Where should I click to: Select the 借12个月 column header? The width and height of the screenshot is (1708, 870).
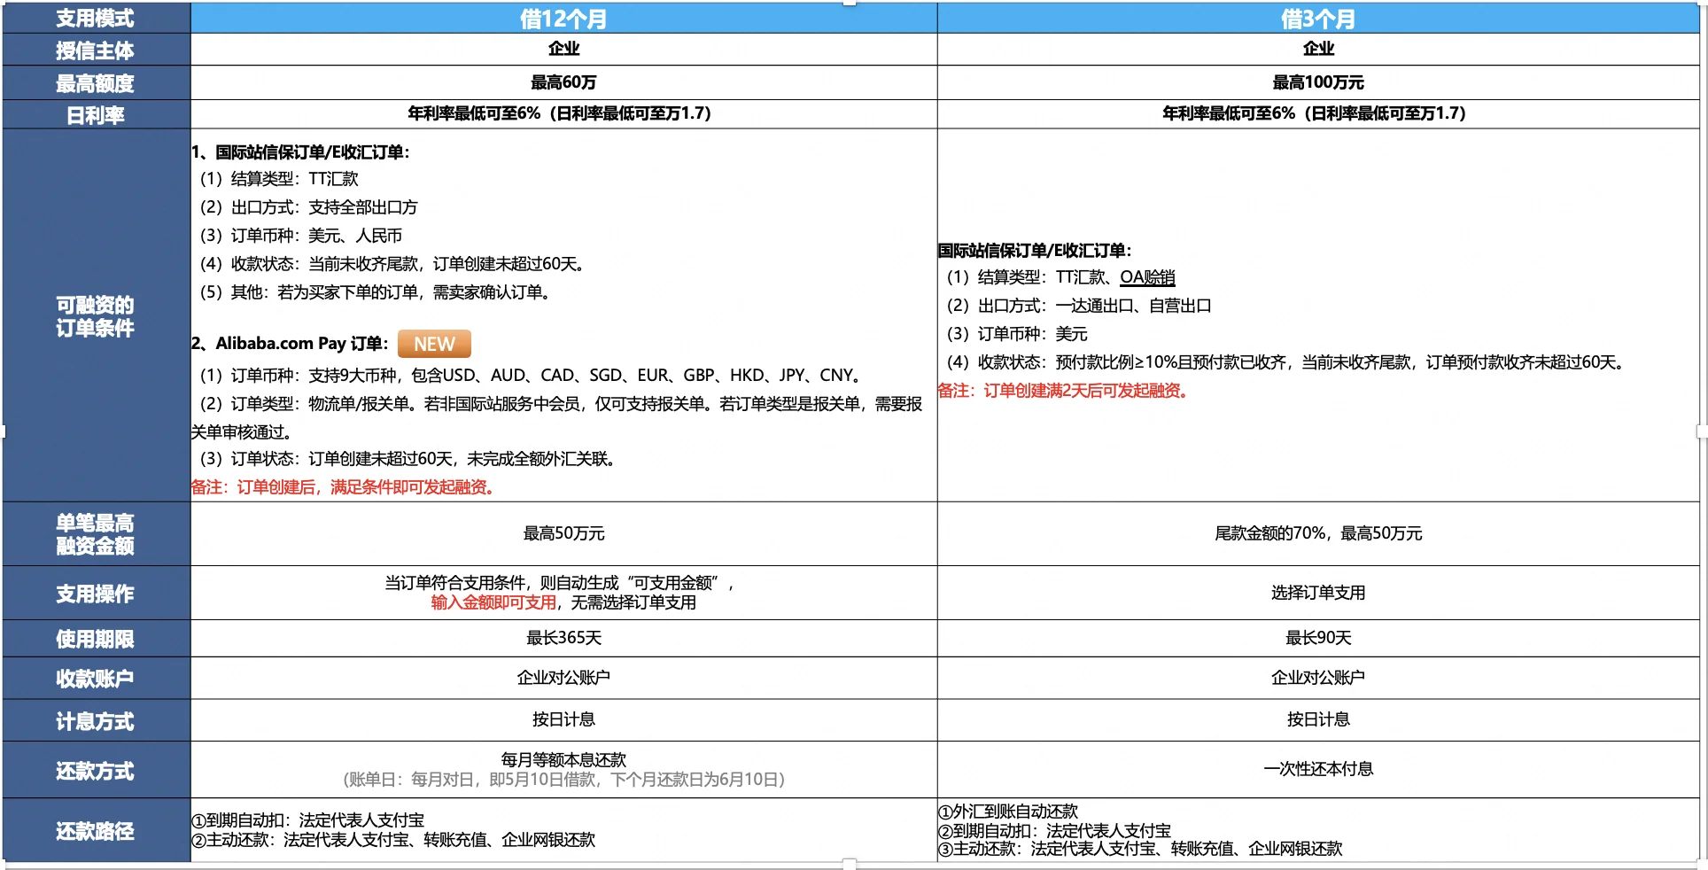click(563, 17)
